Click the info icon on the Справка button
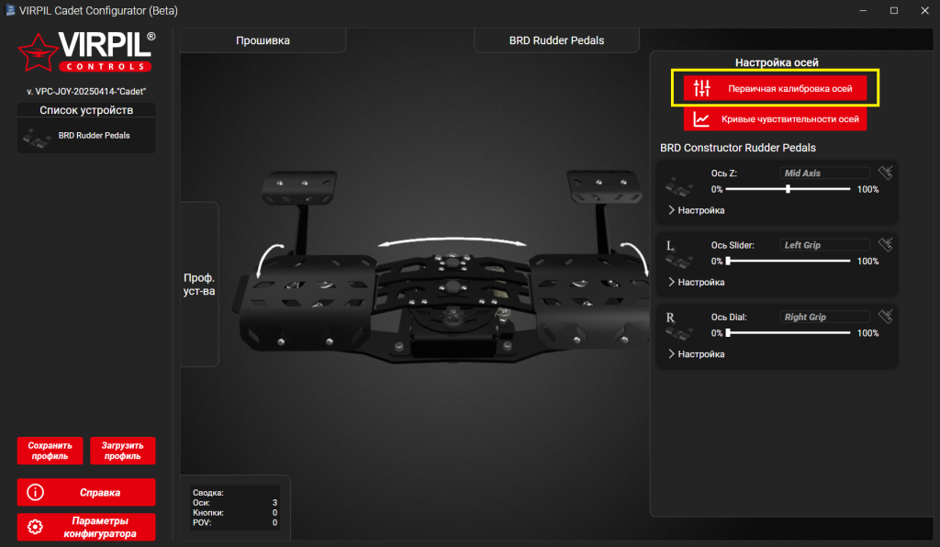This screenshot has height=547, width=940. pos(36,493)
